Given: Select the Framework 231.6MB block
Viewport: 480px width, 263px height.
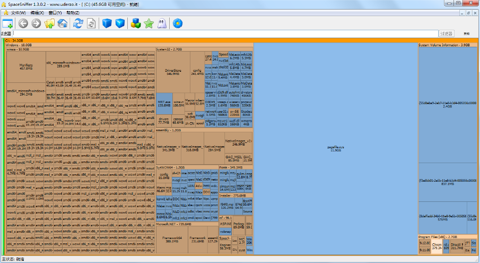Looking at the screenshot, I should [x=197, y=240].
